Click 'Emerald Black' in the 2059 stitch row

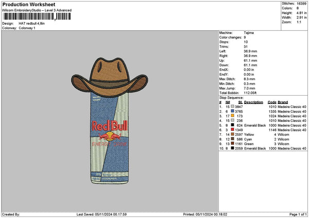(x=255, y=149)
